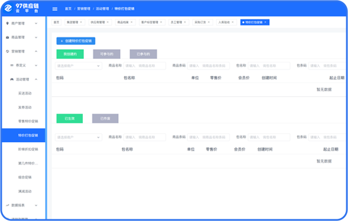Expand the 商品管理 menu chevron
The height and width of the screenshot is (221, 348).
coord(36,38)
